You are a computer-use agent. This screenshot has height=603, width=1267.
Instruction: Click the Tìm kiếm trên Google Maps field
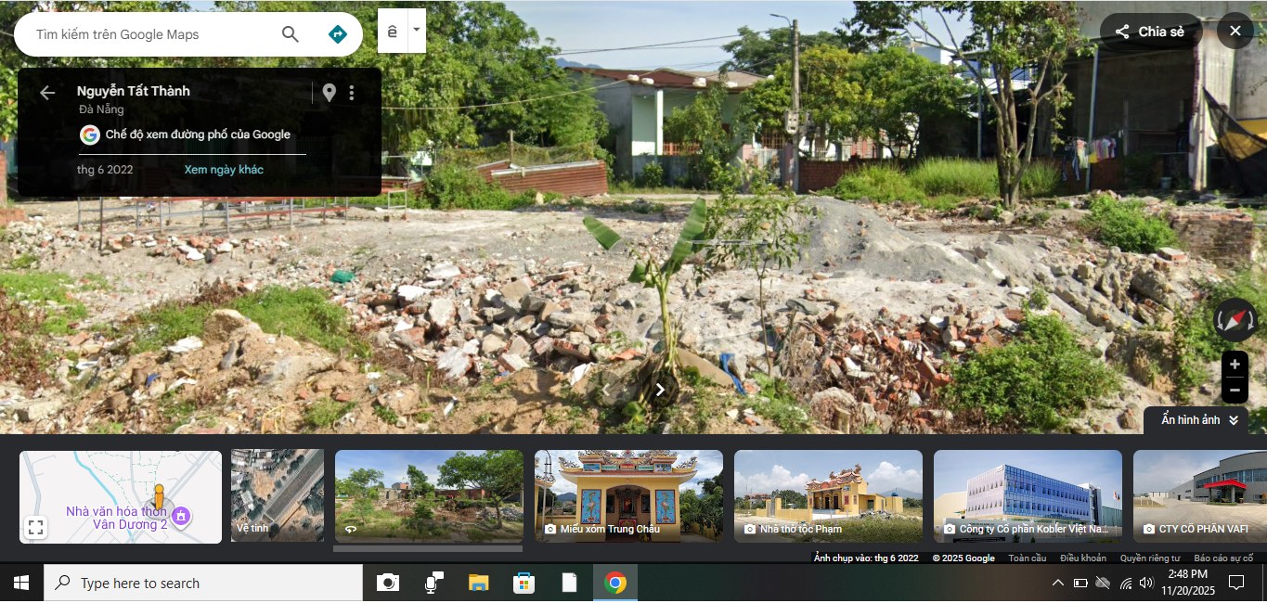tap(149, 34)
